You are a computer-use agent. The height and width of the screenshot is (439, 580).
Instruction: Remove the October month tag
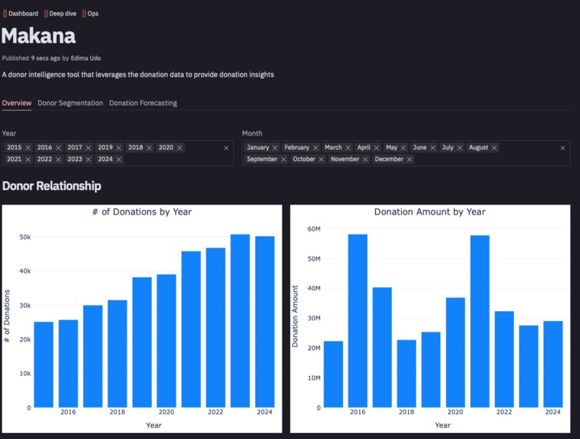pyautogui.click(x=321, y=159)
